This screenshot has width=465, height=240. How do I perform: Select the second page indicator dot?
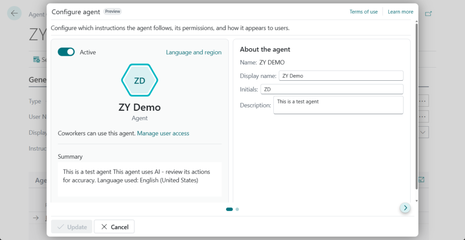click(237, 209)
